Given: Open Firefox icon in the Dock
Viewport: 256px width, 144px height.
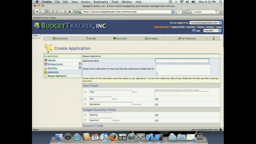Looking at the screenshot, I should click(113, 137).
